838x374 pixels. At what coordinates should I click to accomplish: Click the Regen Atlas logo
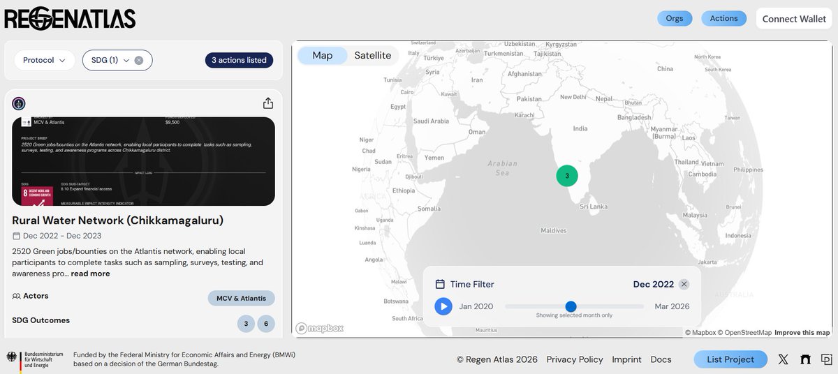pyautogui.click(x=70, y=19)
